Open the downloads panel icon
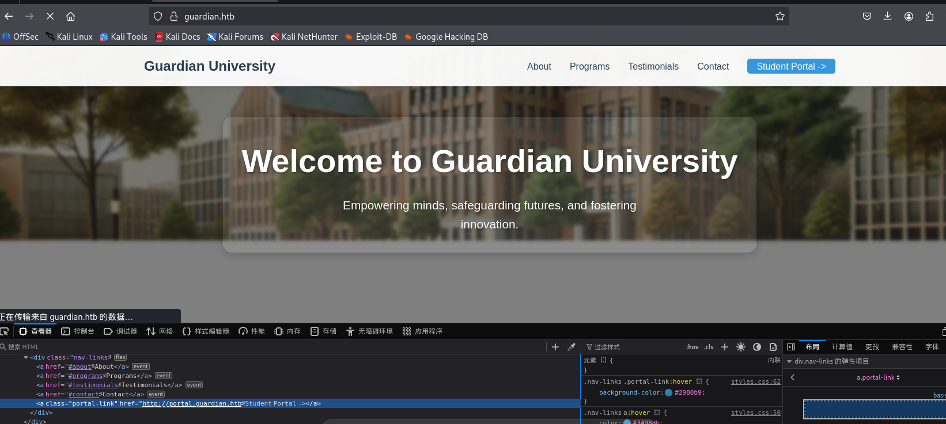This screenshot has height=424, width=946. pyautogui.click(x=887, y=16)
